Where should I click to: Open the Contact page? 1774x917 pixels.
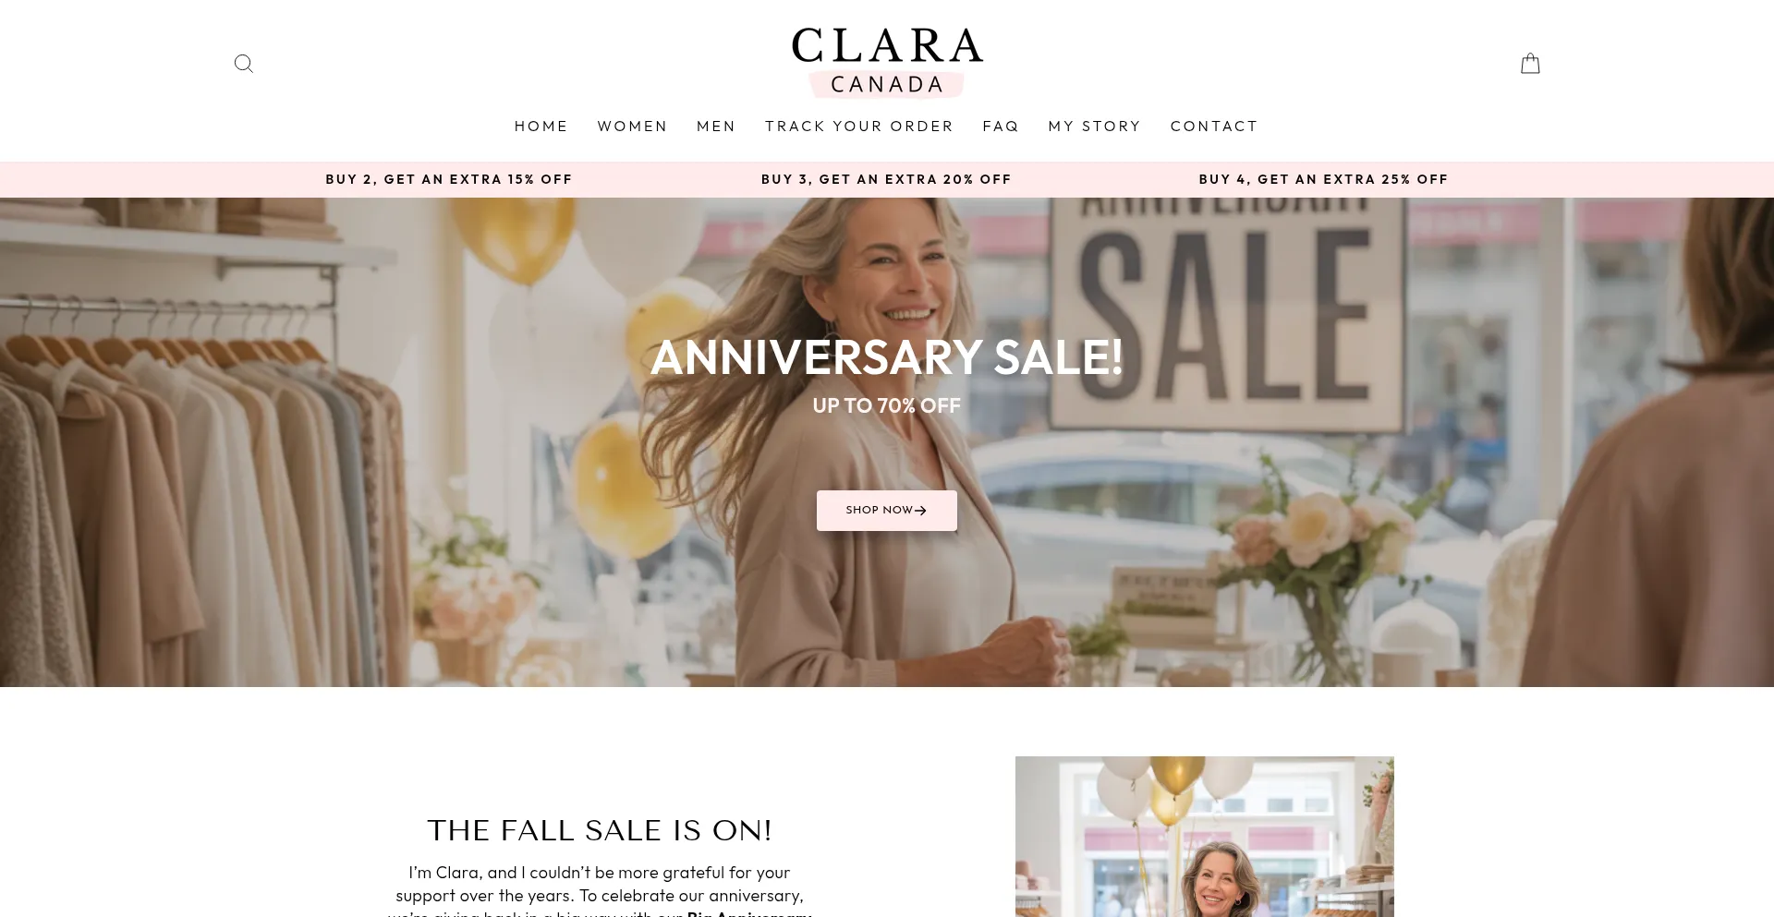[1214, 127]
